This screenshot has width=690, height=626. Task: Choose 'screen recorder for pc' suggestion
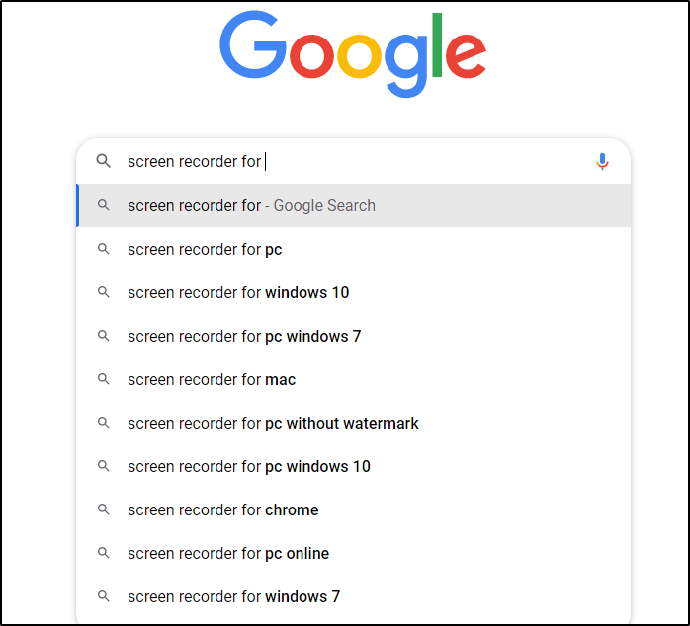coord(205,249)
